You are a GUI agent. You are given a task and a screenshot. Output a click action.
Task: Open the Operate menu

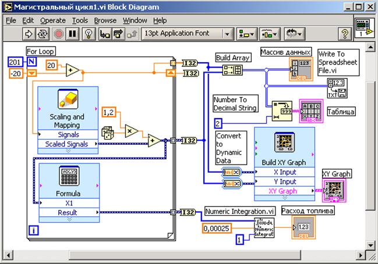[53, 20]
